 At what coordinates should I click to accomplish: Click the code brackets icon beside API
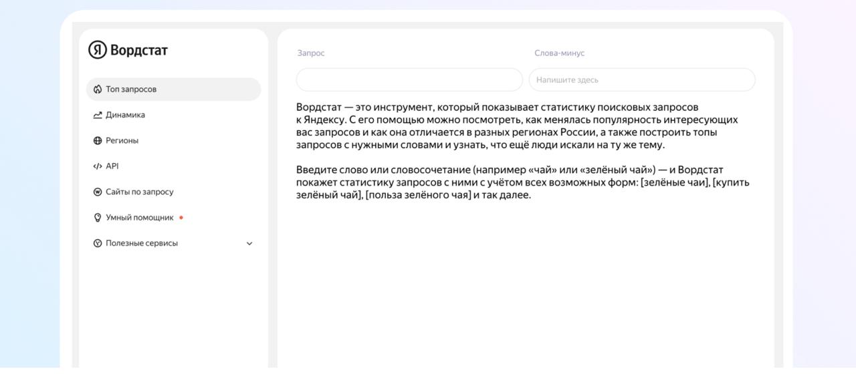pos(98,166)
